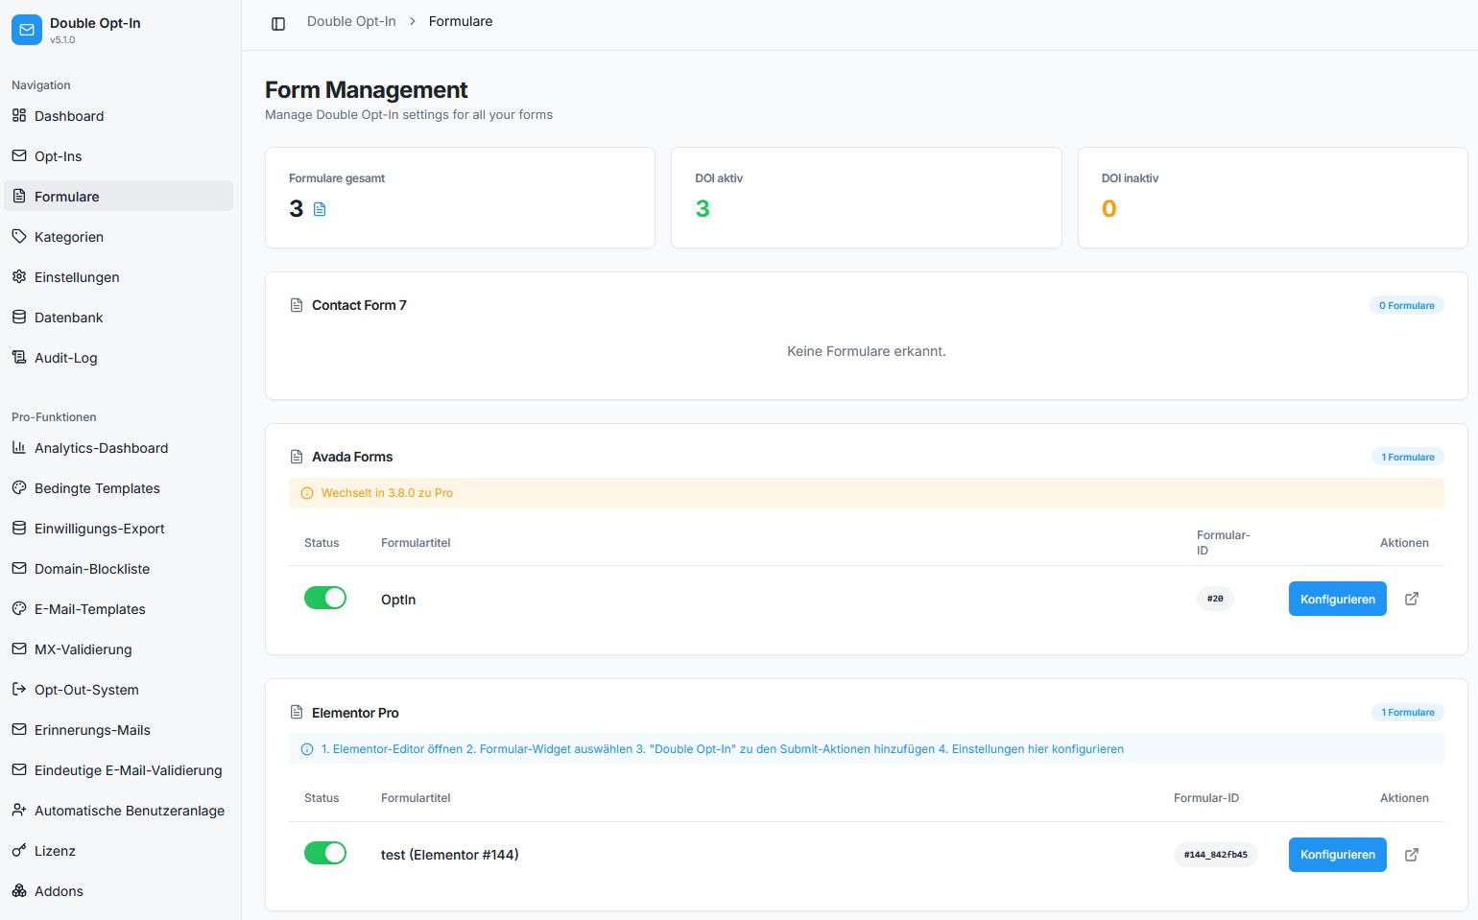Click the Domain-Blockliste envelope icon

[19, 568]
